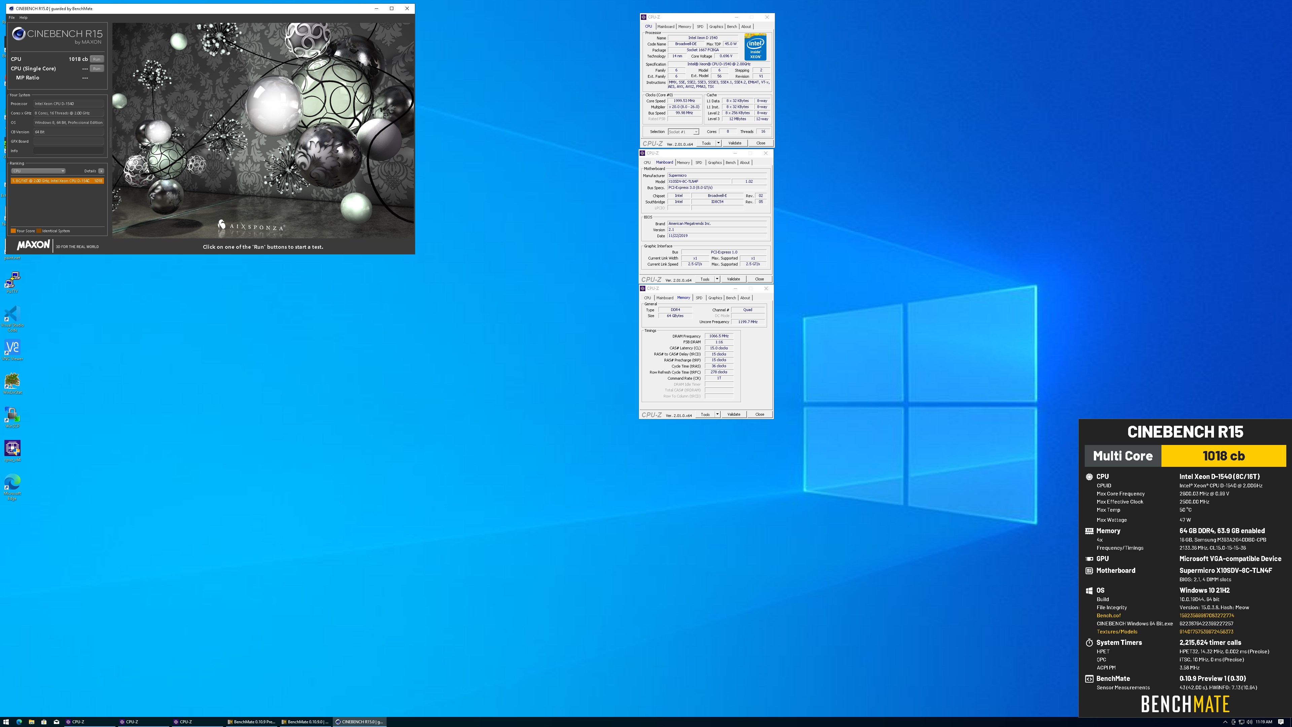Open the network status tray icon

point(1241,722)
